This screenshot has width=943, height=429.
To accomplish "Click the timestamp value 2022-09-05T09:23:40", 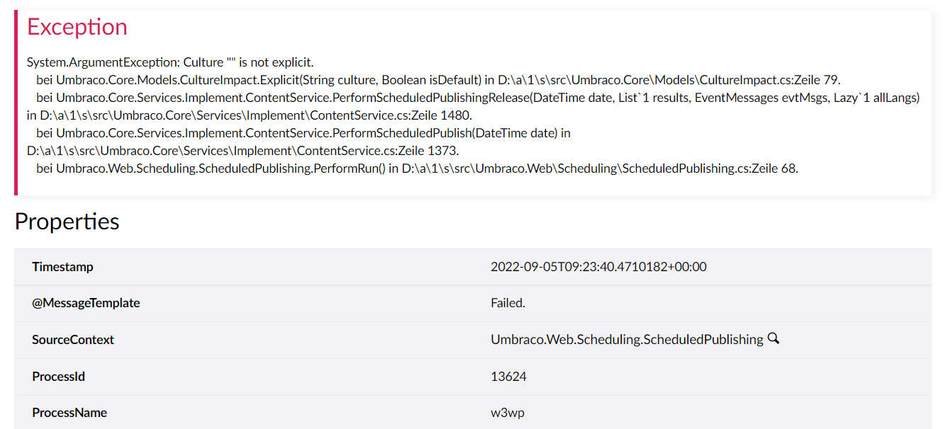I will (598, 267).
